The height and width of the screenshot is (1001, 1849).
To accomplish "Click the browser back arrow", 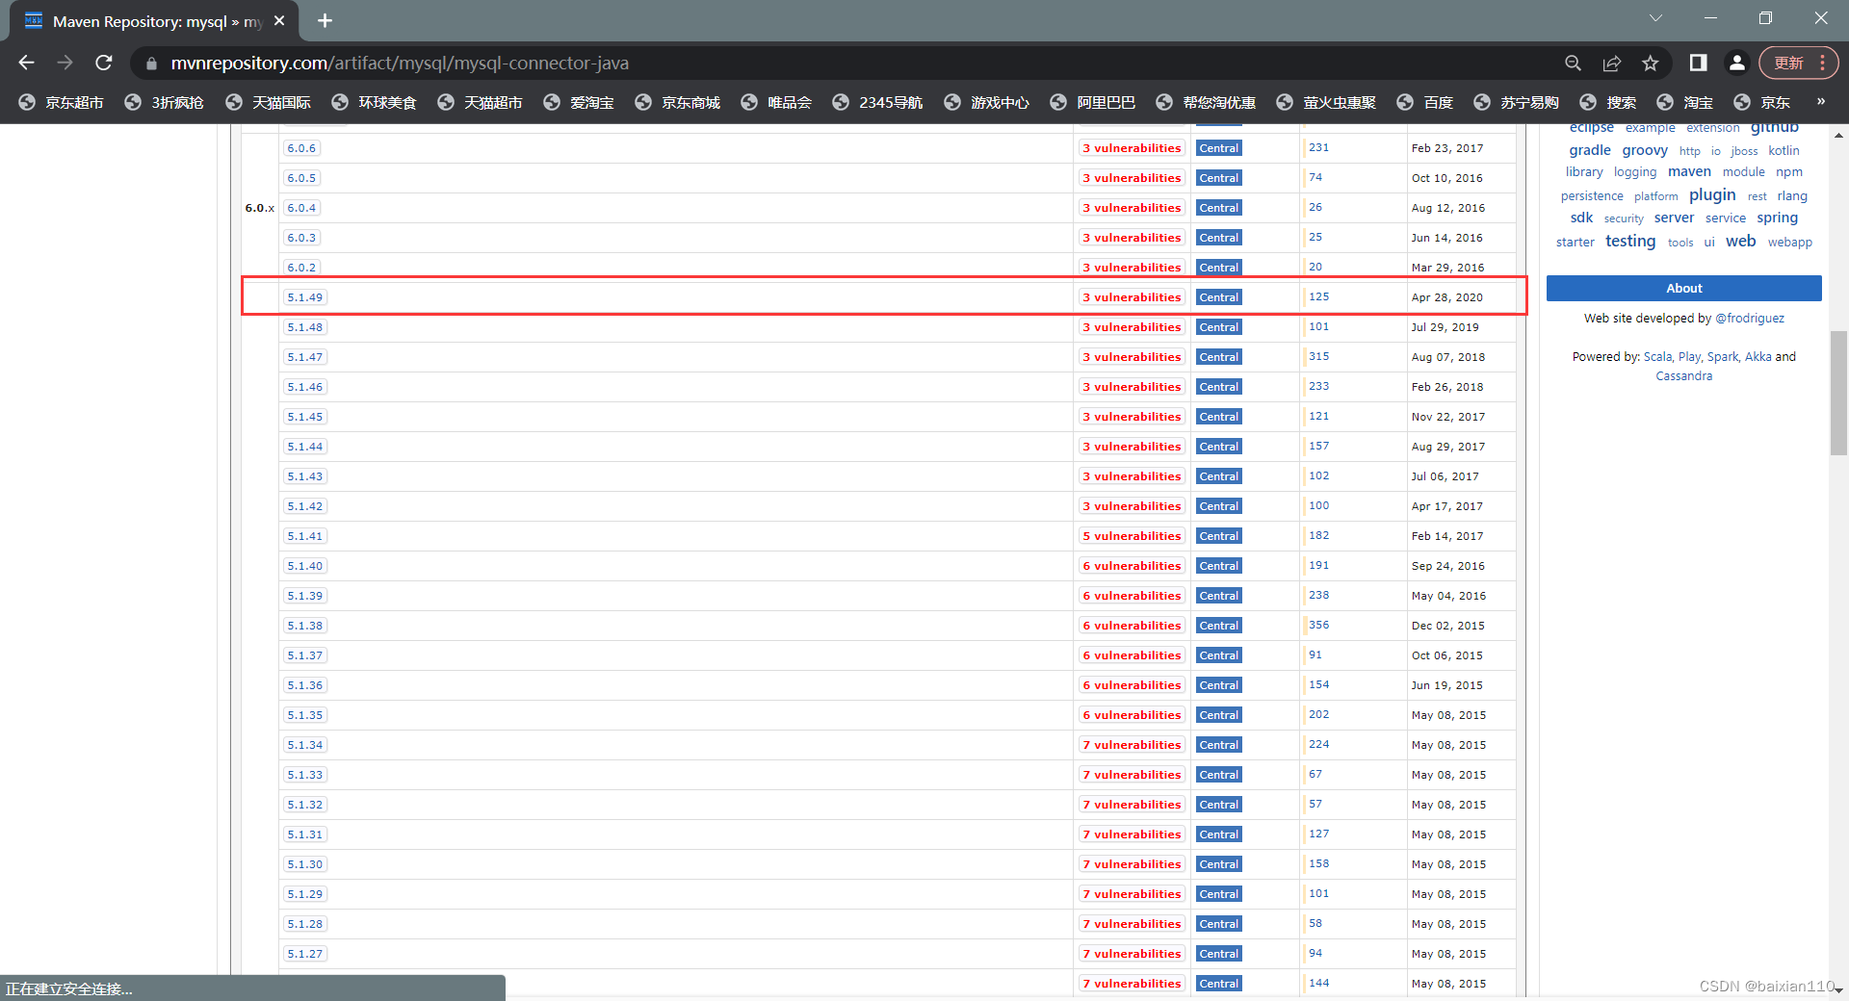I will (x=26, y=63).
